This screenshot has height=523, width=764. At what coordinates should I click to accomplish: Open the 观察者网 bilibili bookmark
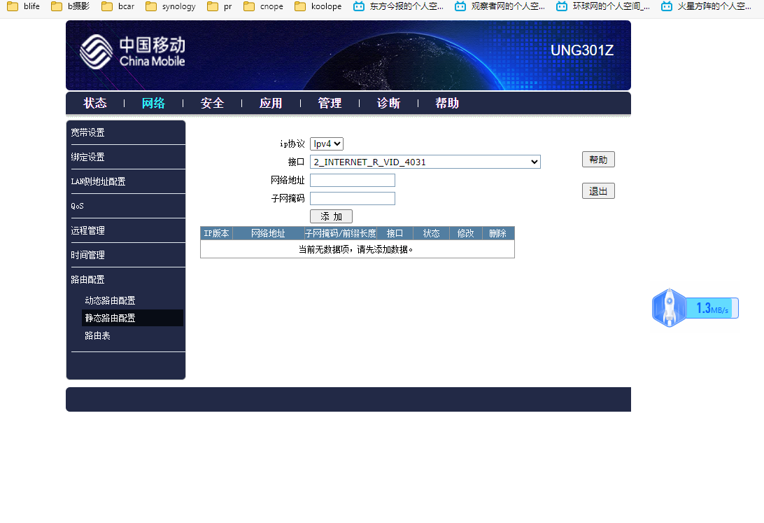click(x=500, y=7)
